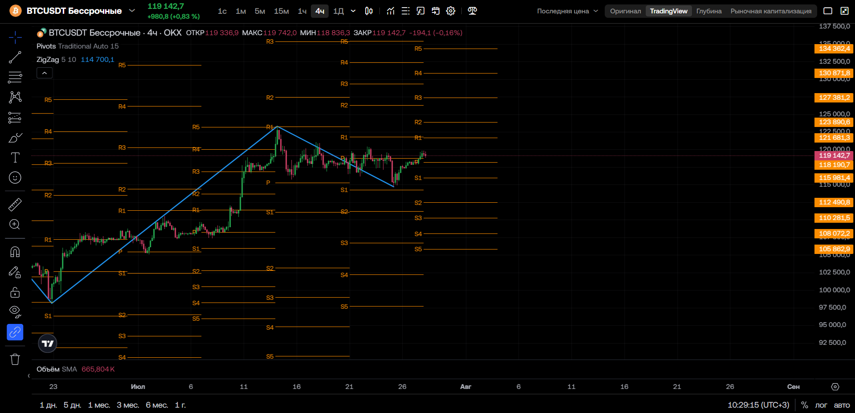Open the chart patterns tool

click(15, 97)
